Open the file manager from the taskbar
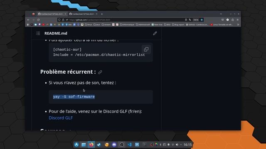Image resolution: width=266 pixels, height=149 pixels. [x=84, y=144]
